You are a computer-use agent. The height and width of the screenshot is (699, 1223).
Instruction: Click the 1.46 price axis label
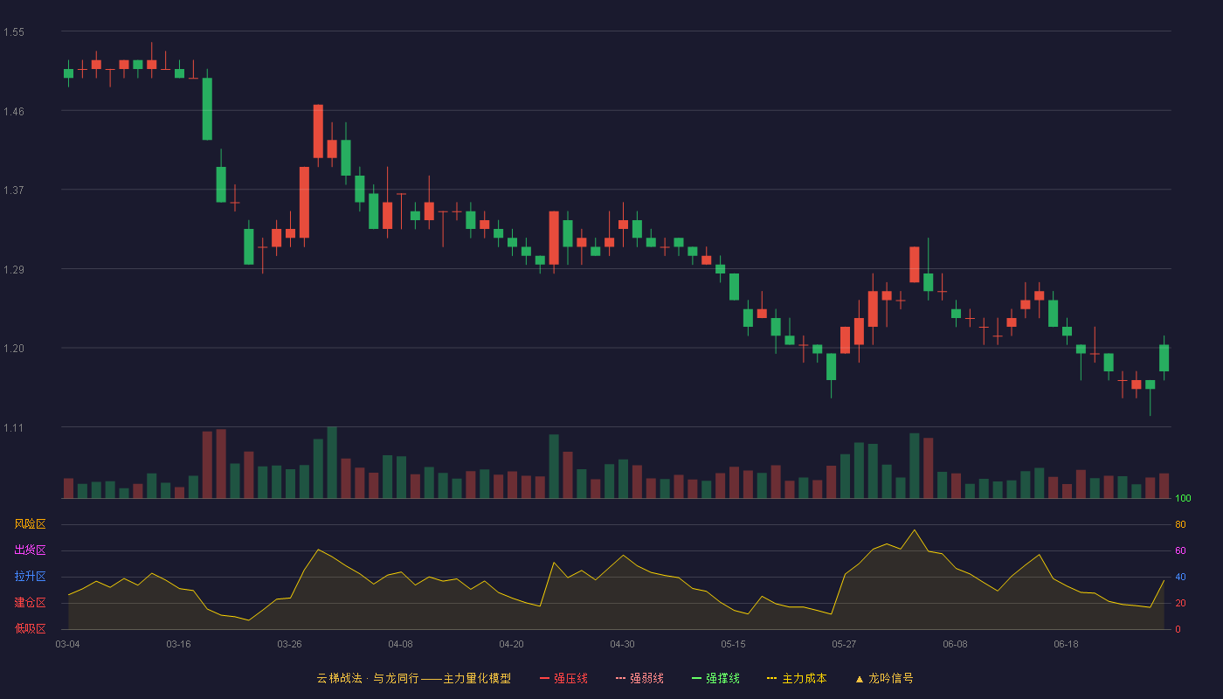[x=14, y=112]
